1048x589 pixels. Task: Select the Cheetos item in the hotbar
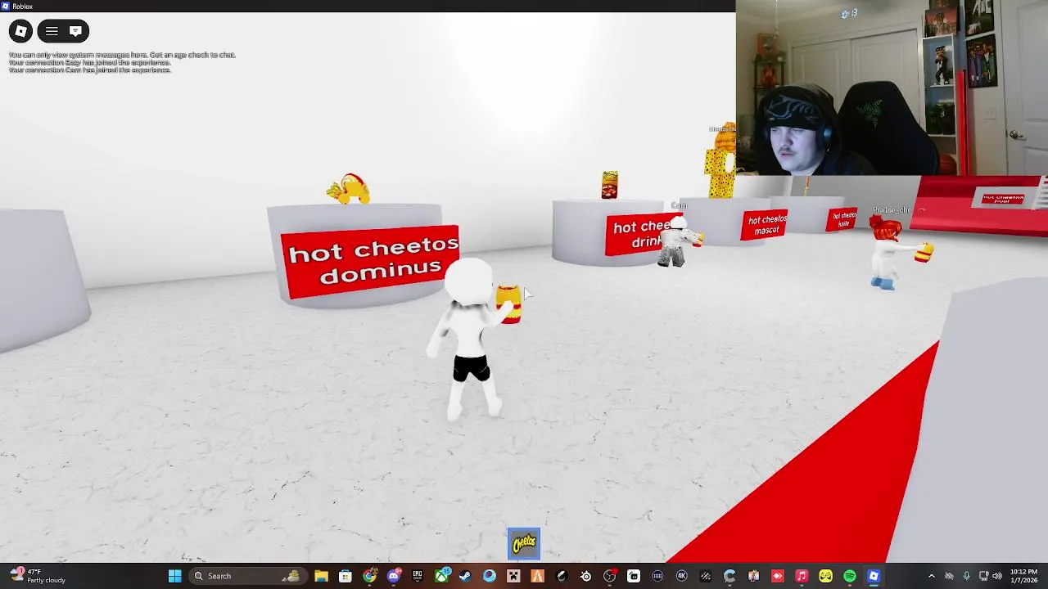pyautogui.click(x=524, y=544)
